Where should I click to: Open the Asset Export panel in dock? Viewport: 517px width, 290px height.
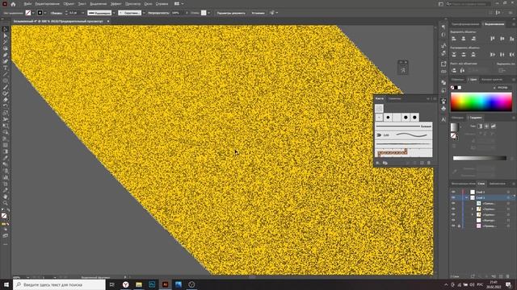pyautogui.click(x=443, y=64)
